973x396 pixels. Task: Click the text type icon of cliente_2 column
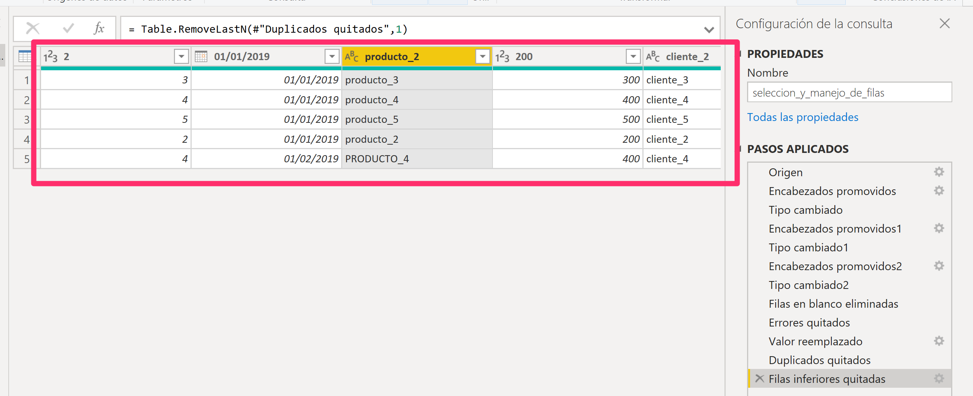pos(653,56)
